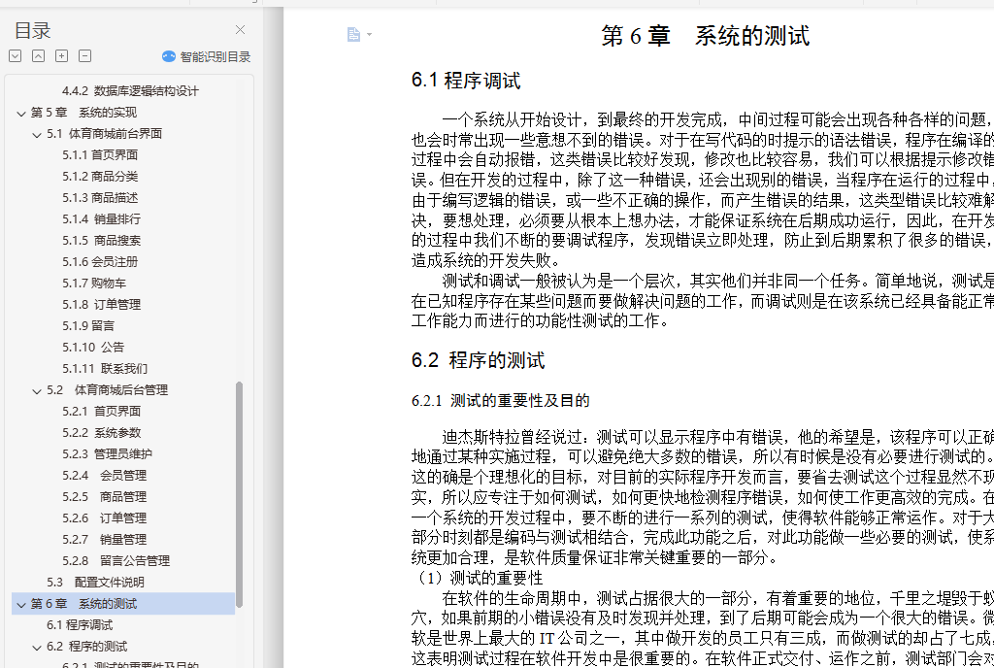Click the expand-all down-arrow icon under 目录

click(x=16, y=55)
